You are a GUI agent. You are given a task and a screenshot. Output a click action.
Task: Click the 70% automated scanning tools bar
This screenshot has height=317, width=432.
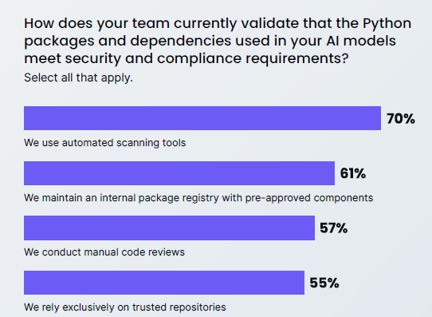click(202, 118)
